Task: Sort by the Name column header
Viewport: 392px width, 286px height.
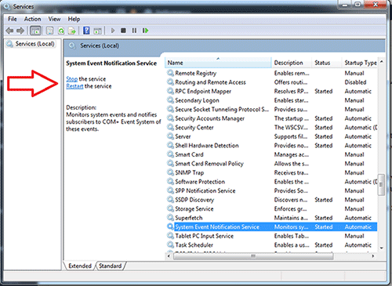Action: point(218,63)
